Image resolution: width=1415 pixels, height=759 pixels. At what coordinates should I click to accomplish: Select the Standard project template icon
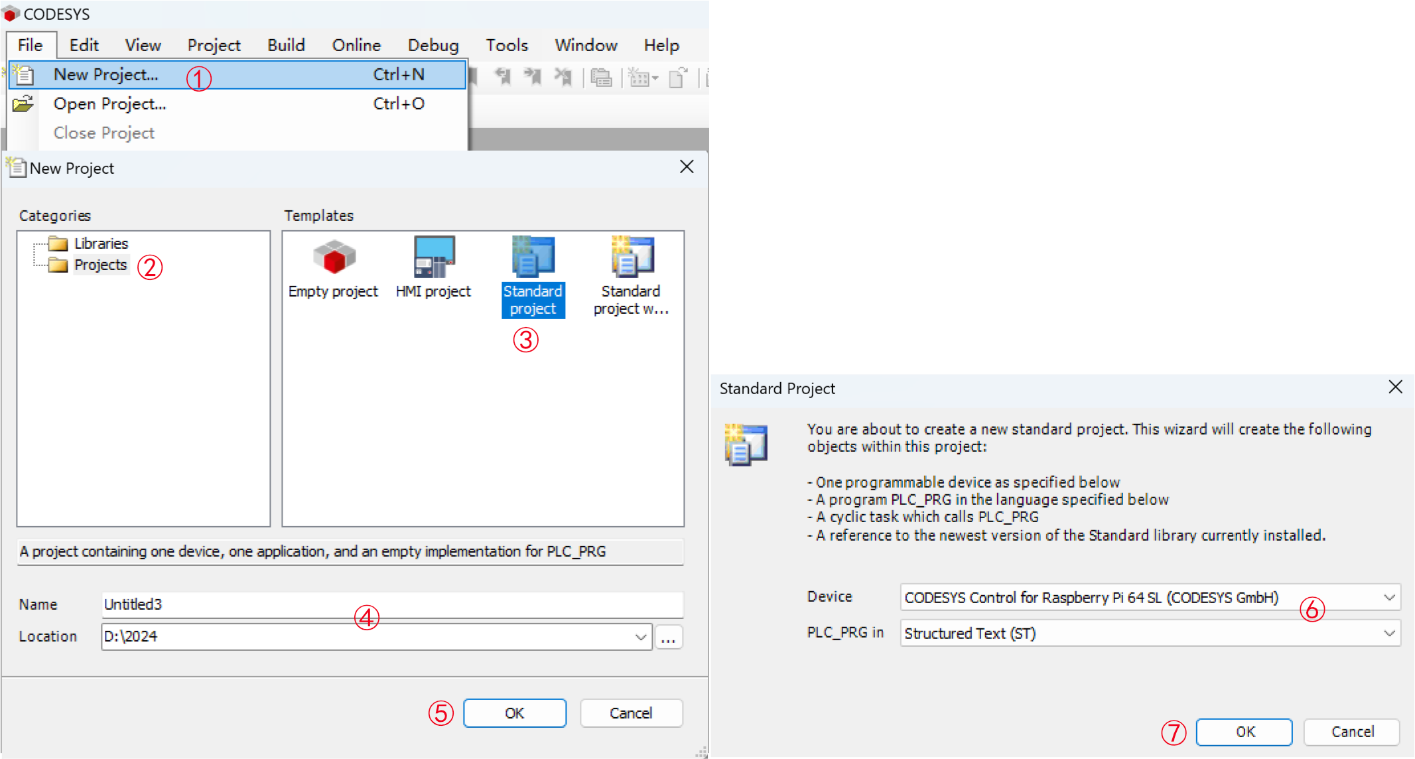pyautogui.click(x=533, y=257)
